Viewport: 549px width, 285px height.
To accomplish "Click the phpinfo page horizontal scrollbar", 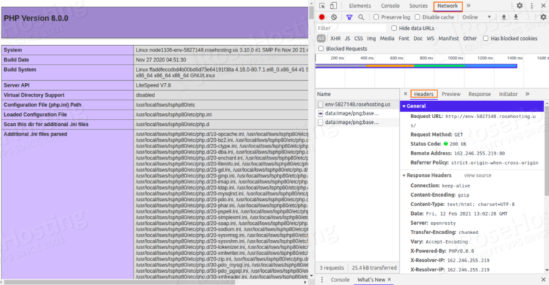I will click(120, 281).
